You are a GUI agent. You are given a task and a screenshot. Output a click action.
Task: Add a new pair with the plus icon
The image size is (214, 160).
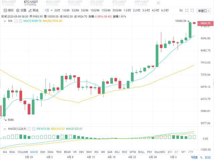tap(158, 3)
